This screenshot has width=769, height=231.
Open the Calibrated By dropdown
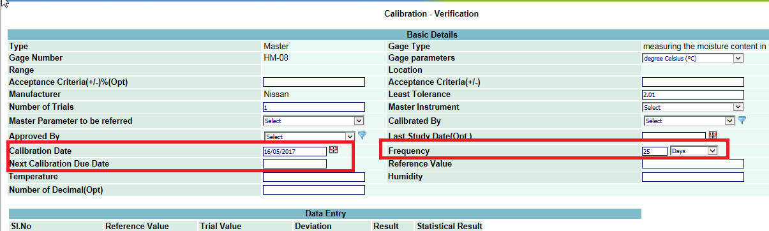point(689,121)
